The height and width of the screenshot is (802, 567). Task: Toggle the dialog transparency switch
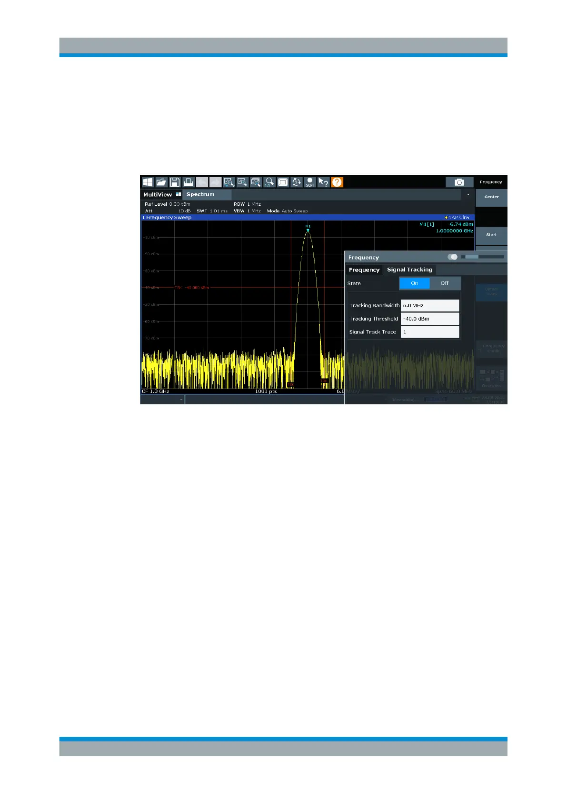point(453,257)
